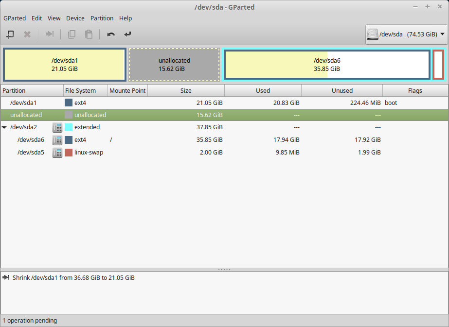
Task: Click the cyan extended color swatch
Action: (x=69, y=127)
